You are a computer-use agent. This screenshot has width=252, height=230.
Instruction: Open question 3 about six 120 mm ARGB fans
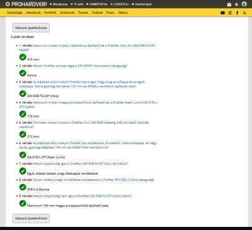point(82,84)
